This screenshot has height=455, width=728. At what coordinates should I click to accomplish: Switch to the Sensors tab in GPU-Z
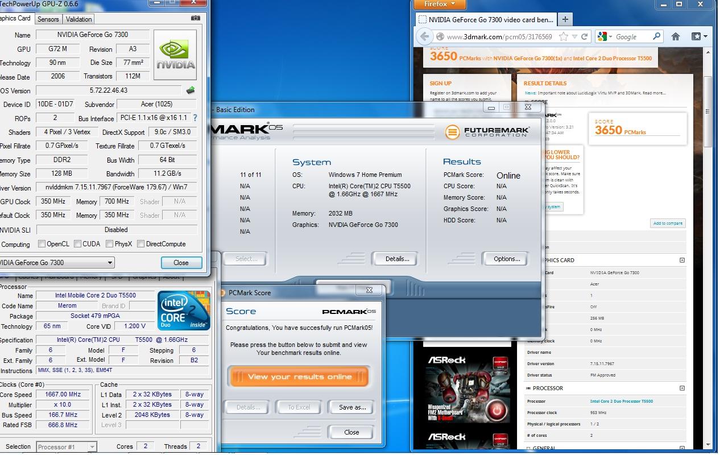48,19
